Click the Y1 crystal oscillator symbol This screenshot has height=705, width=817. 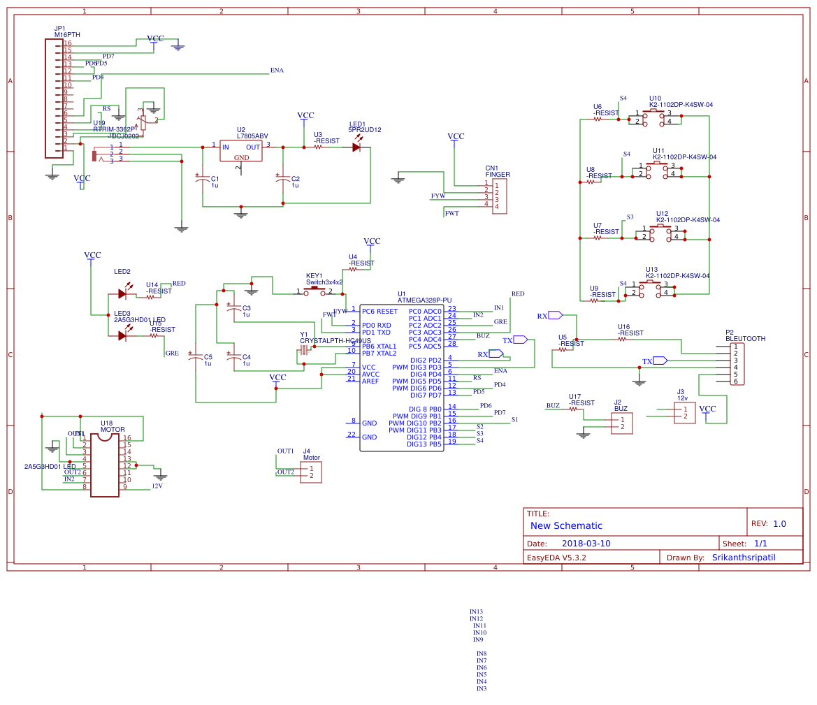(x=304, y=349)
